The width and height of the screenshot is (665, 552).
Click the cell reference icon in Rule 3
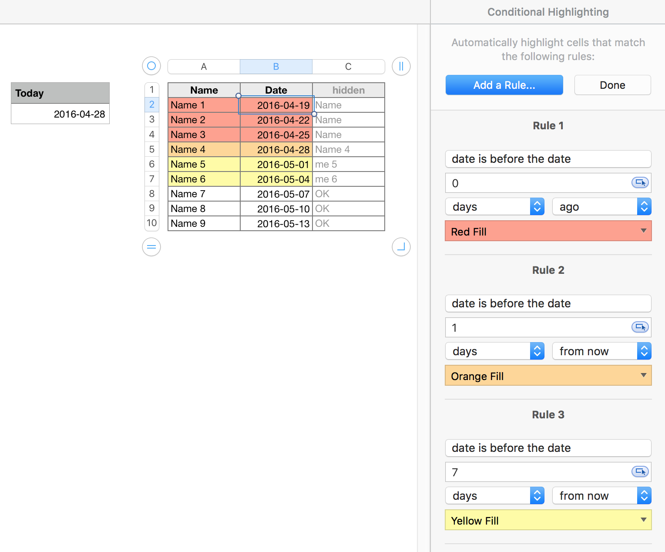click(x=640, y=472)
